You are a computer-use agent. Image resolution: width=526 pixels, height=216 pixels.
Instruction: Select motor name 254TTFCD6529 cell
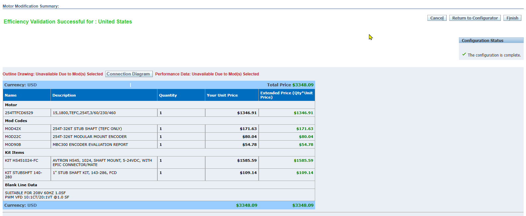point(19,113)
